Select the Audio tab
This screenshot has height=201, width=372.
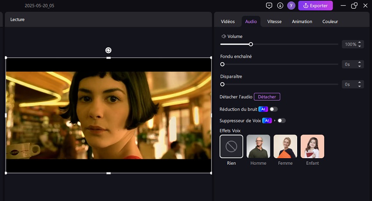pos(251,21)
